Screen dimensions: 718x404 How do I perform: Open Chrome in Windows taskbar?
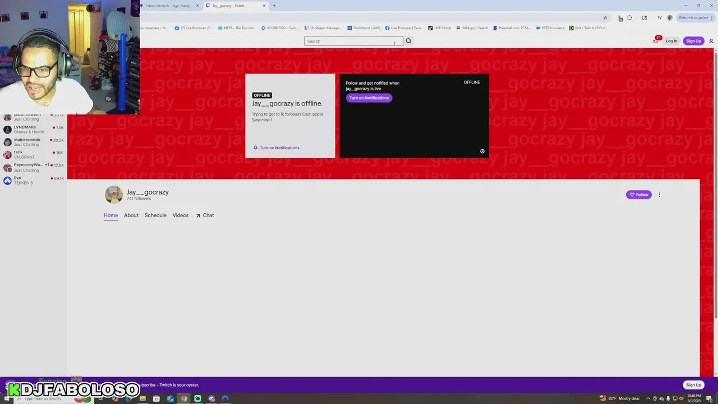point(184,399)
